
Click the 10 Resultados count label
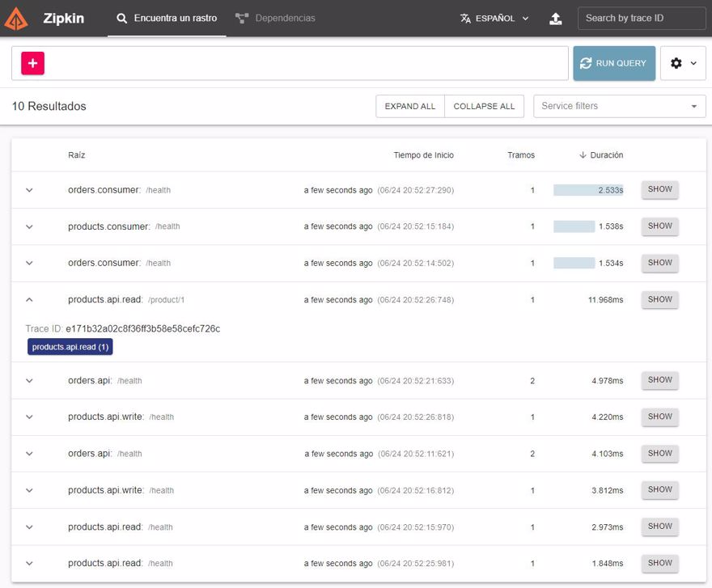click(x=49, y=106)
